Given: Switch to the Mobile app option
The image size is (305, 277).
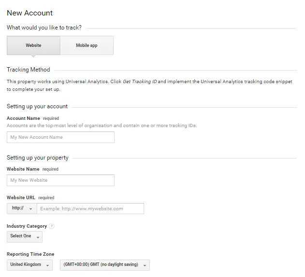Looking at the screenshot, I should (x=87, y=45).
